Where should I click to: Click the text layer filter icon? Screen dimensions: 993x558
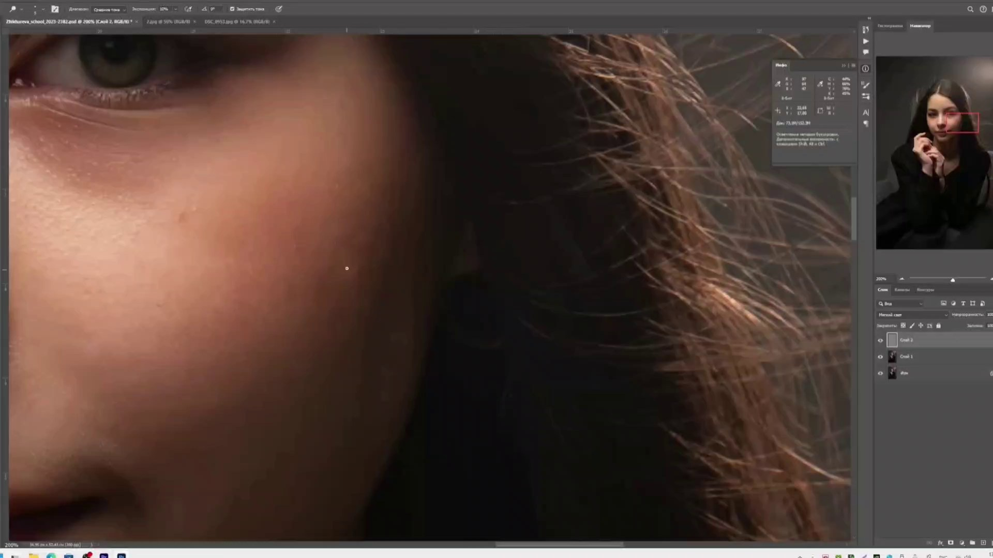(x=963, y=303)
